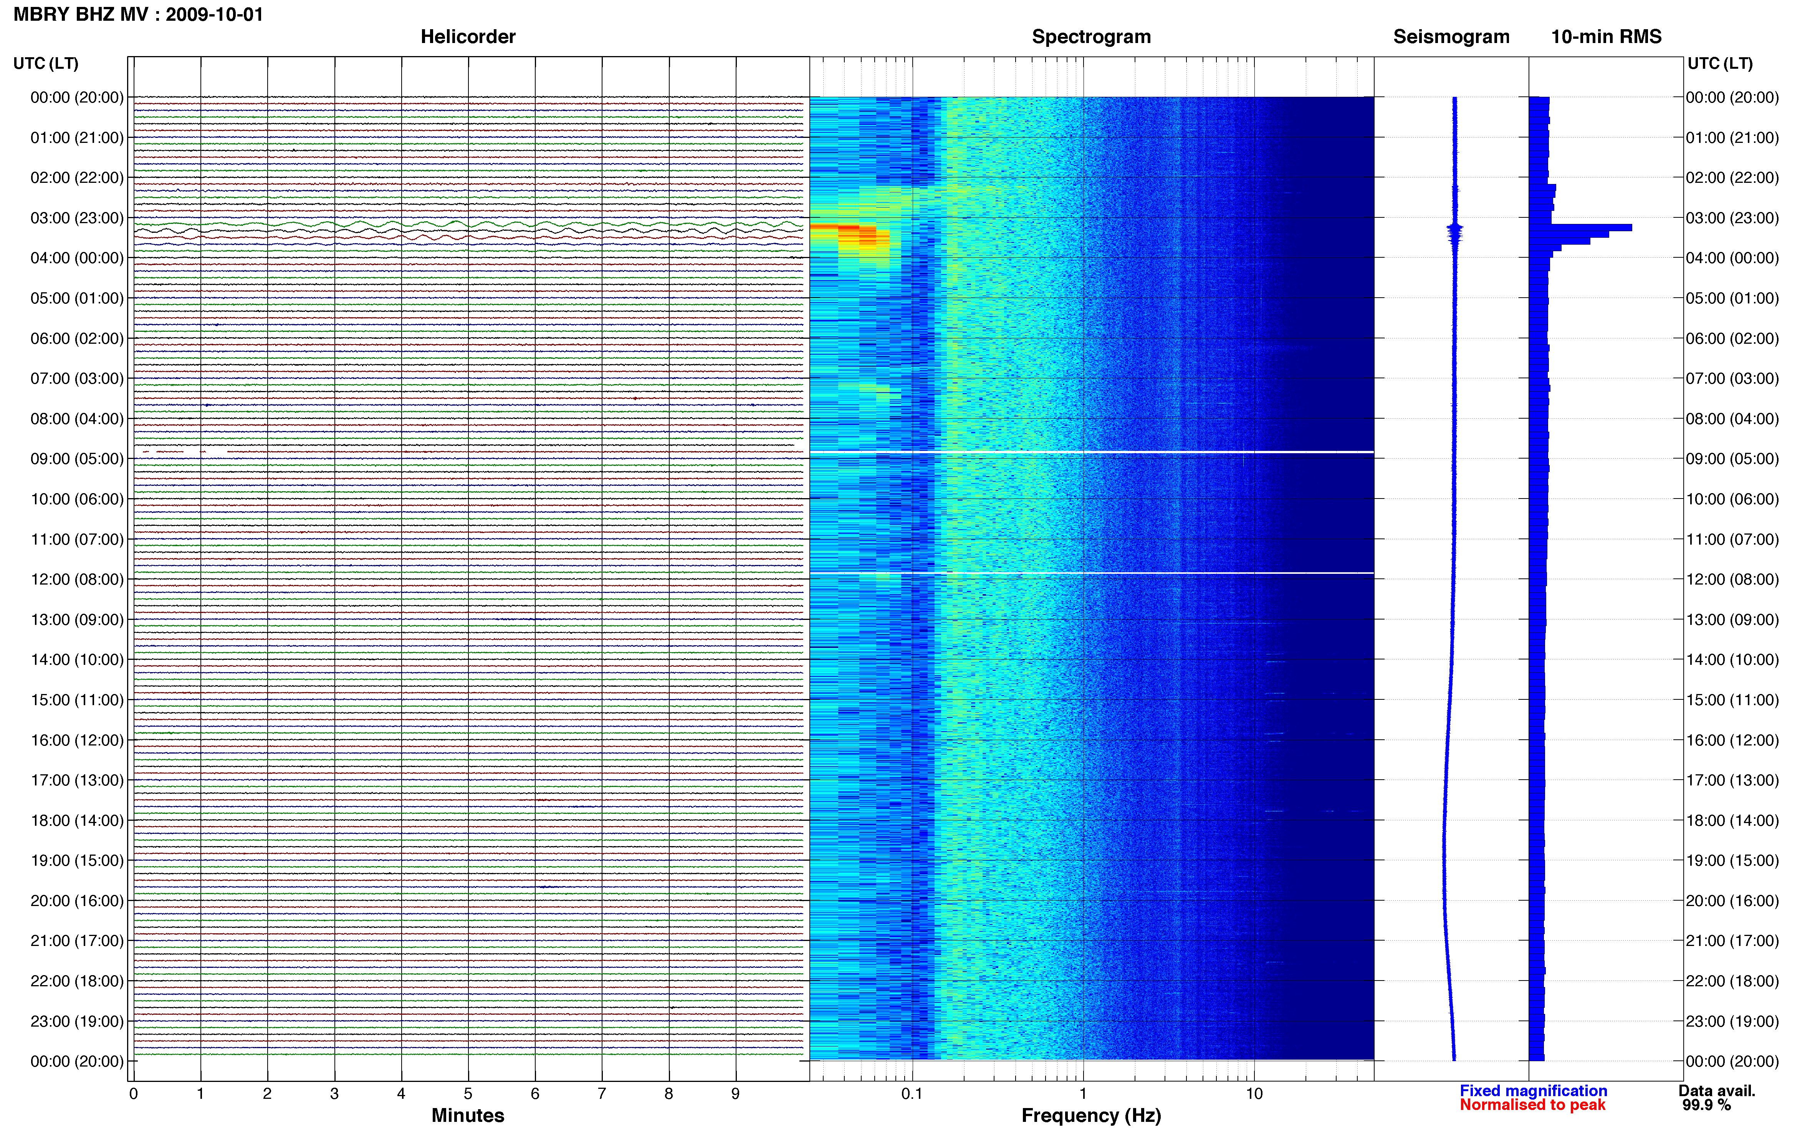The image size is (1820, 1138).
Task: Click left time label '03:00 (23:00)'
Action: coord(77,218)
